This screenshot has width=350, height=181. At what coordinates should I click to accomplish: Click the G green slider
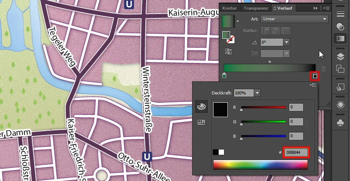coord(263,122)
